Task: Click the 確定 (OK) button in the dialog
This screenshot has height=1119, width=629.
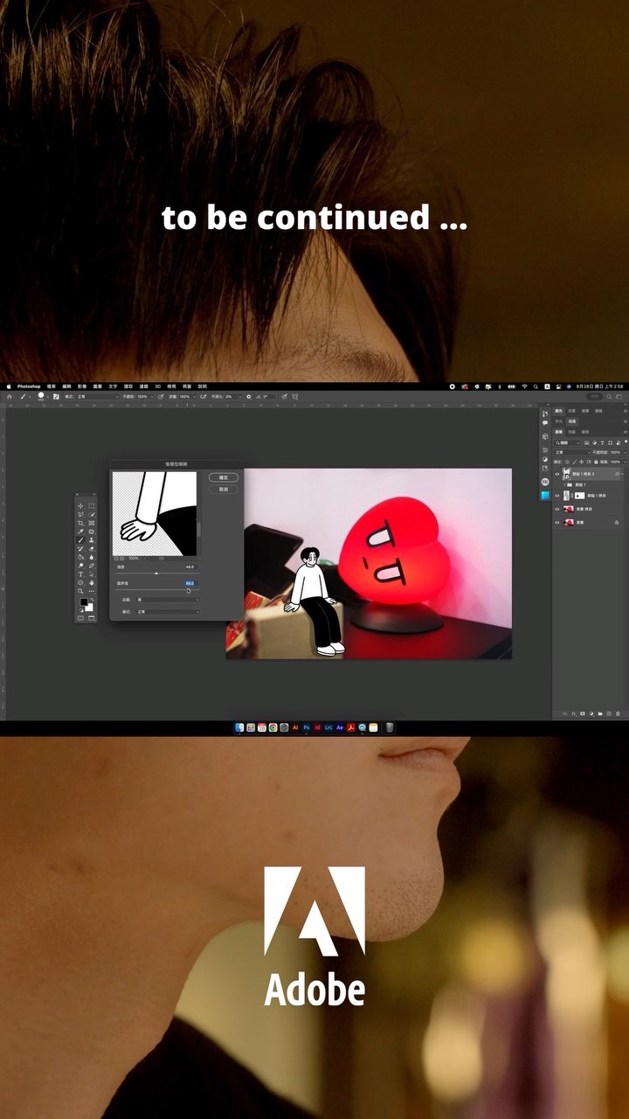Action: 223,478
